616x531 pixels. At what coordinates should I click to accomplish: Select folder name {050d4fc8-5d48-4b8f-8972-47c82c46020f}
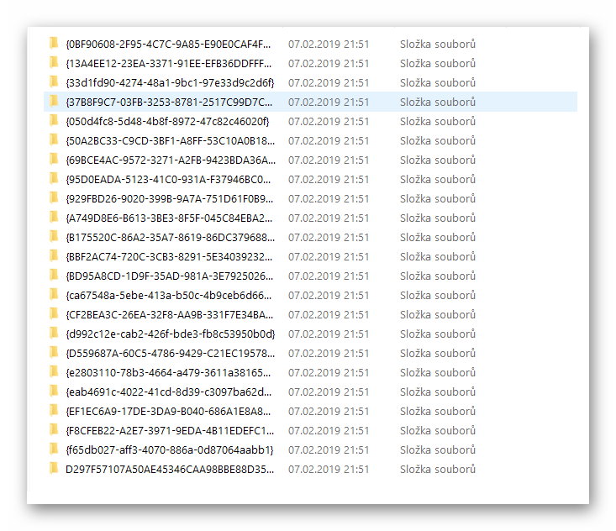point(167,122)
